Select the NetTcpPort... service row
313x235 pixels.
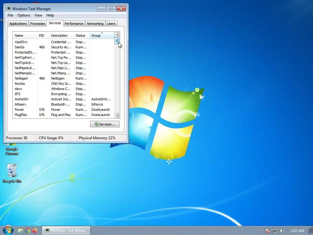64,57
